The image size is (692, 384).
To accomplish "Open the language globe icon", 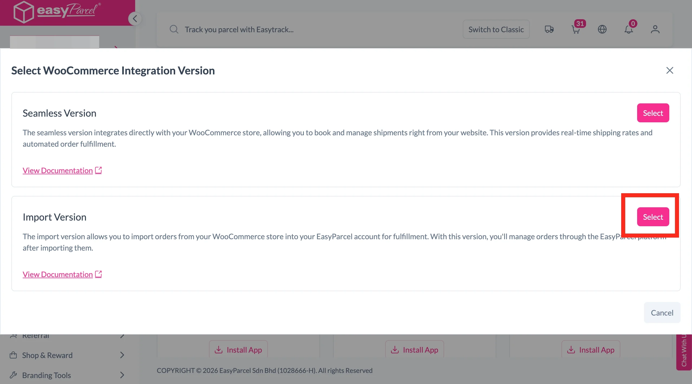I will pos(602,29).
